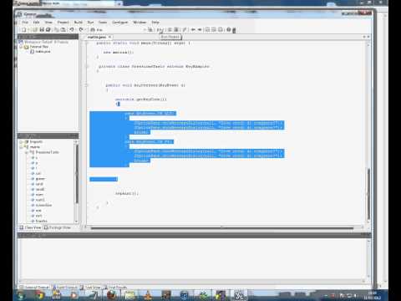Switch to the Build Output tab
The image size is (401, 301).
(64, 287)
